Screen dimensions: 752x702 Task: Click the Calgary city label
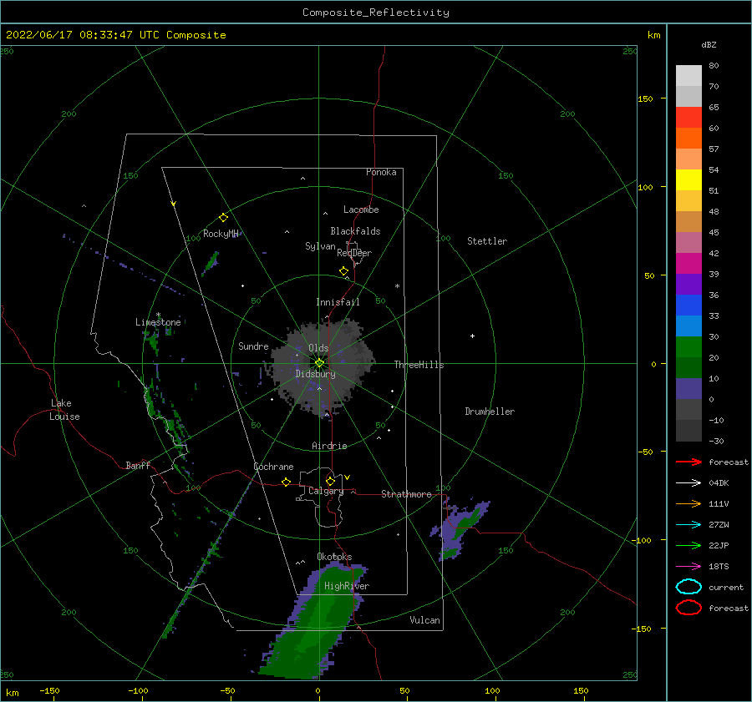(326, 491)
